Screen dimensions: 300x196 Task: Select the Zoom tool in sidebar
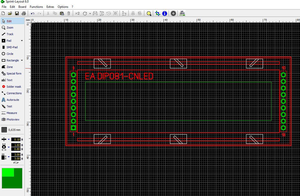click(x=12, y=28)
